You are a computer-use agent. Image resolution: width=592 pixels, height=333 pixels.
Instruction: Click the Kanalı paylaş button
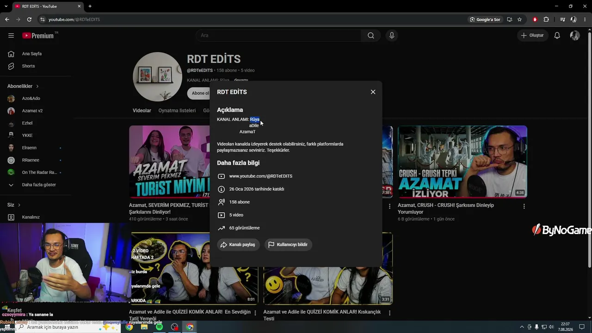click(238, 245)
